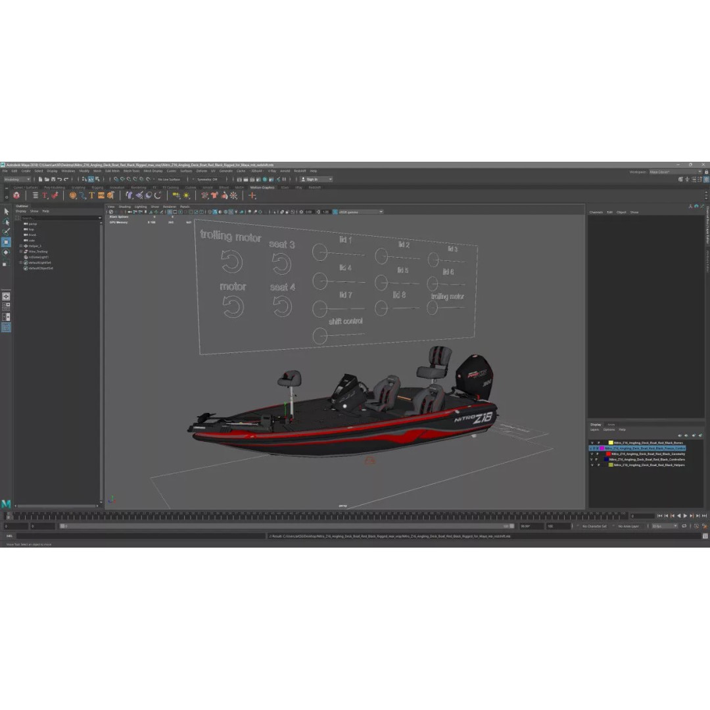Open the viewport Shading menu

point(124,206)
